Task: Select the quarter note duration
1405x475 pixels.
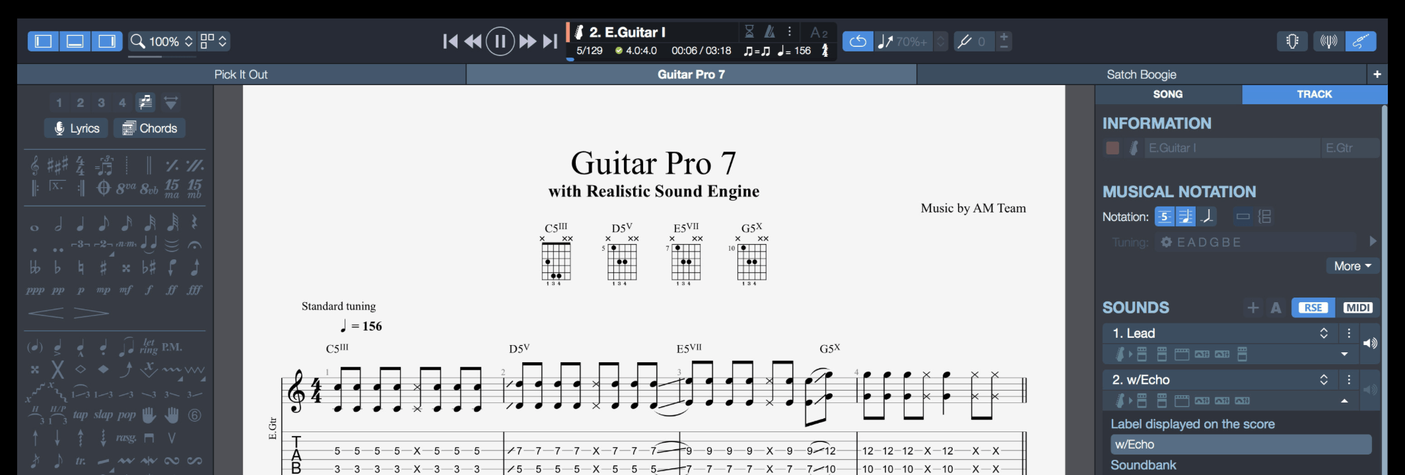Action: [x=81, y=224]
